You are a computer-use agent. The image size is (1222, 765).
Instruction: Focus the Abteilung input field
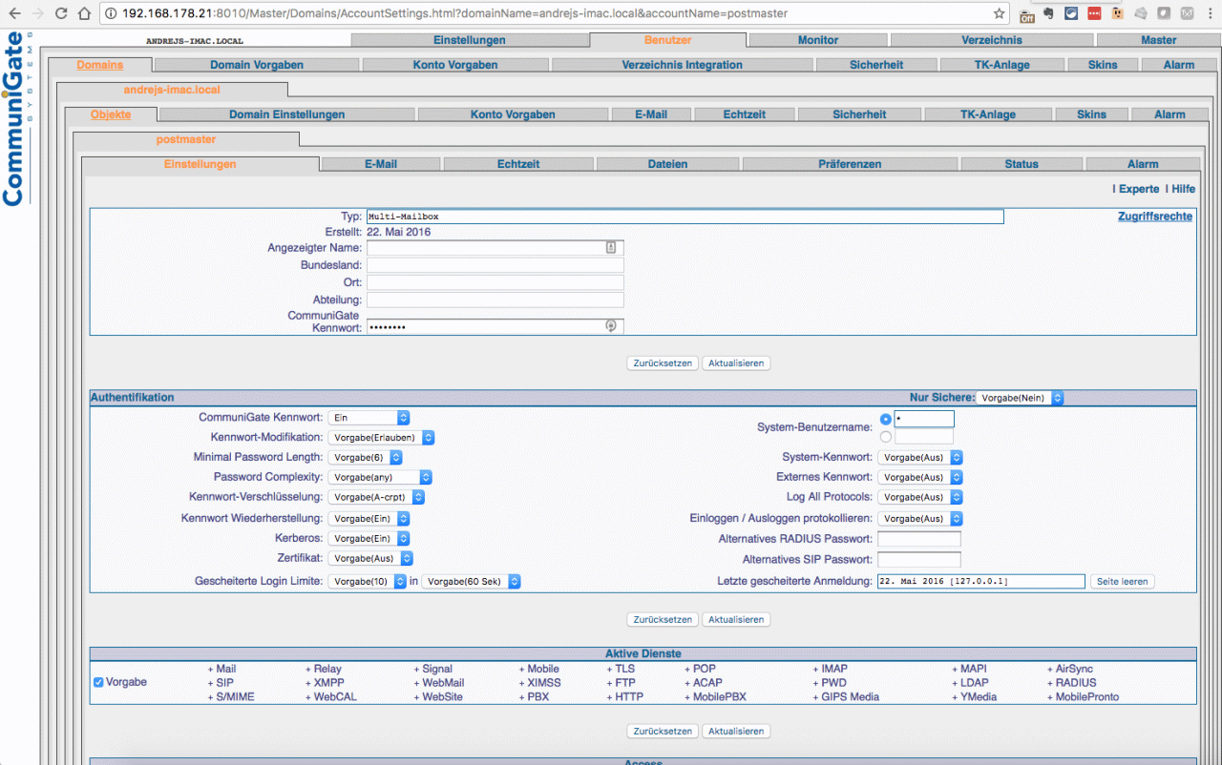495,300
